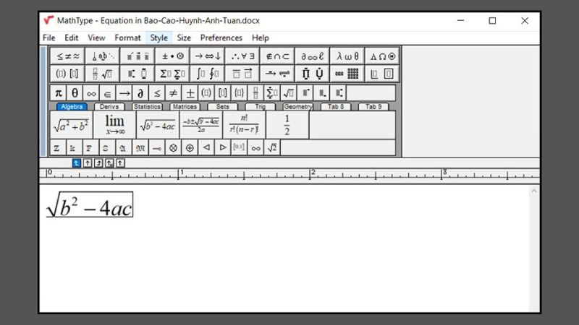Select the center tab stop button
This screenshot has height=325, width=579.
[x=88, y=162]
